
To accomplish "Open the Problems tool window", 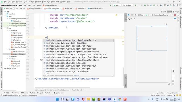I will (x=15, y=93).
